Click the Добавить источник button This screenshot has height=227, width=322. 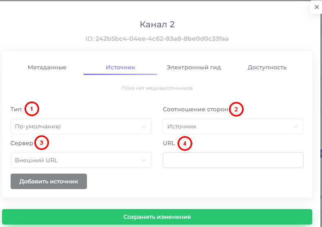[x=49, y=181]
